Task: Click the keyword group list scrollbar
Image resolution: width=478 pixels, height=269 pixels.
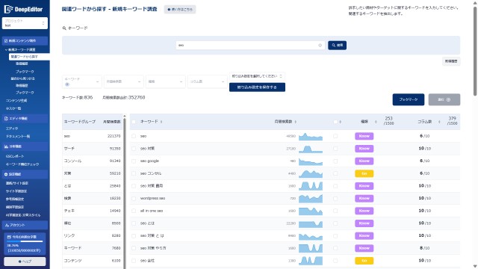Action: click(x=125, y=192)
